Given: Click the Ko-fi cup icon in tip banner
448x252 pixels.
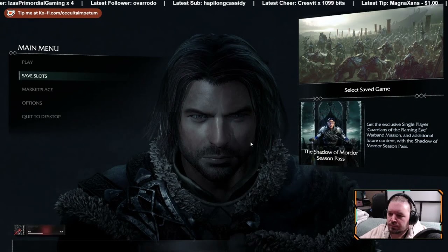Looking at the screenshot, I should 11,13.
